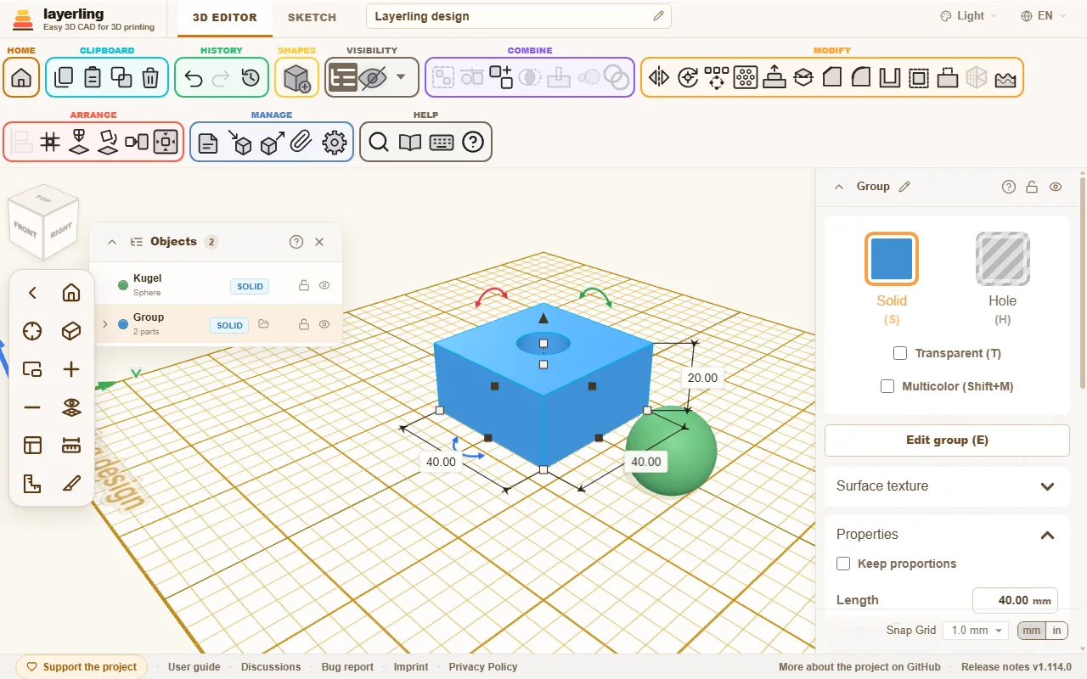Switch to the SKETCH tab

coord(312,17)
